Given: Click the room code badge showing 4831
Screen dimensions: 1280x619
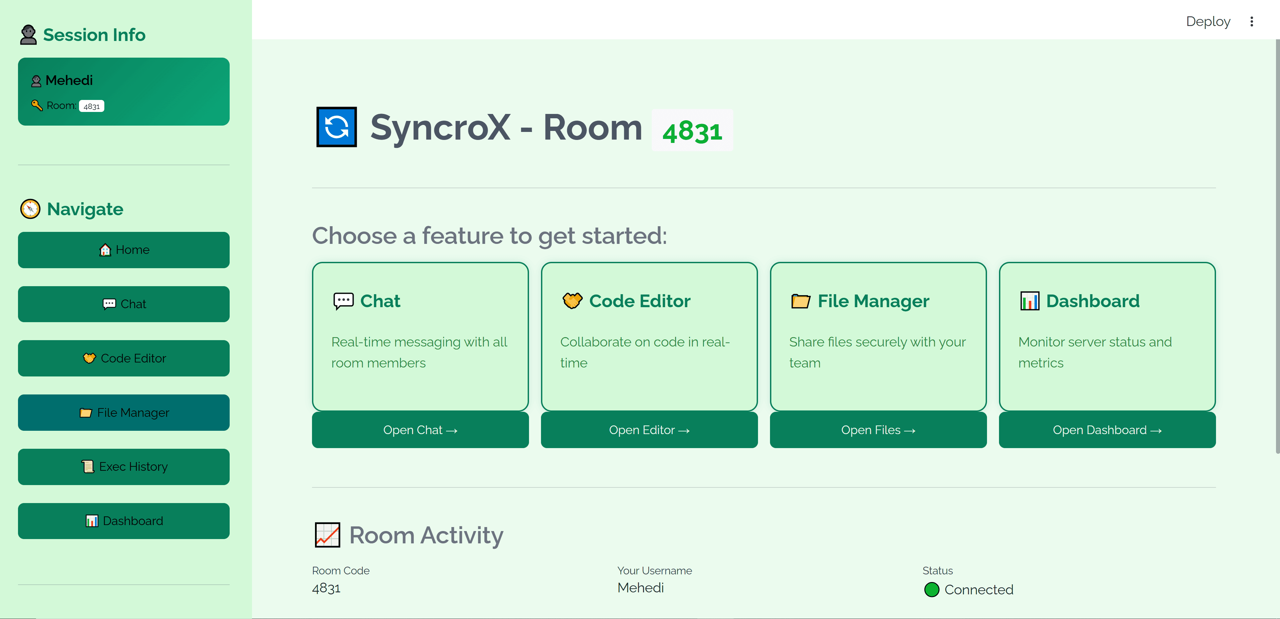Looking at the screenshot, I should click(692, 131).
